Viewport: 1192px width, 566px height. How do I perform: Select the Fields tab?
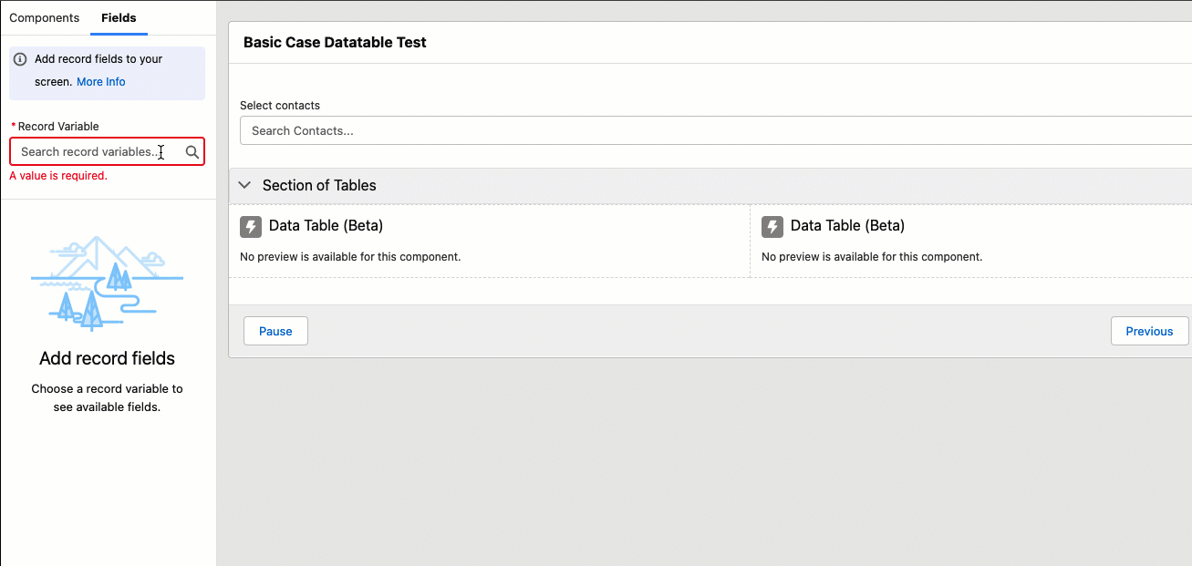point(119,18)
